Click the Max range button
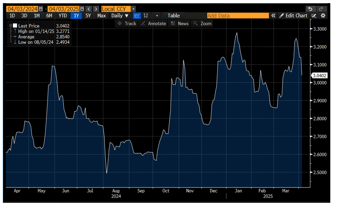 [x=101, y=15]
